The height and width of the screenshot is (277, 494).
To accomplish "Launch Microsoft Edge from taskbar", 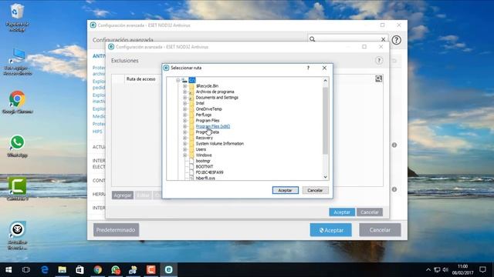I will [x=45, y=270].
